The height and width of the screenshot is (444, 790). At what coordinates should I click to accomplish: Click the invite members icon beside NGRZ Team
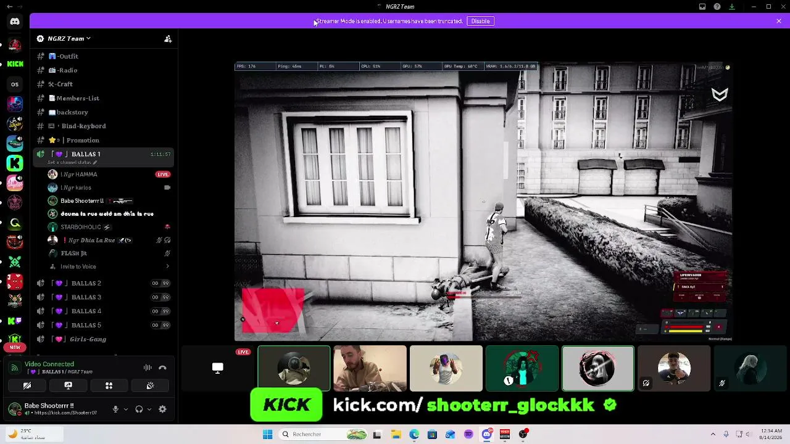168,38
